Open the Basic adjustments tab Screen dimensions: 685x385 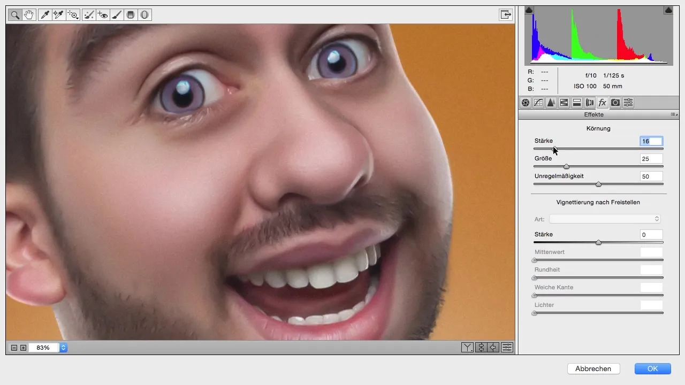(526, 103)
